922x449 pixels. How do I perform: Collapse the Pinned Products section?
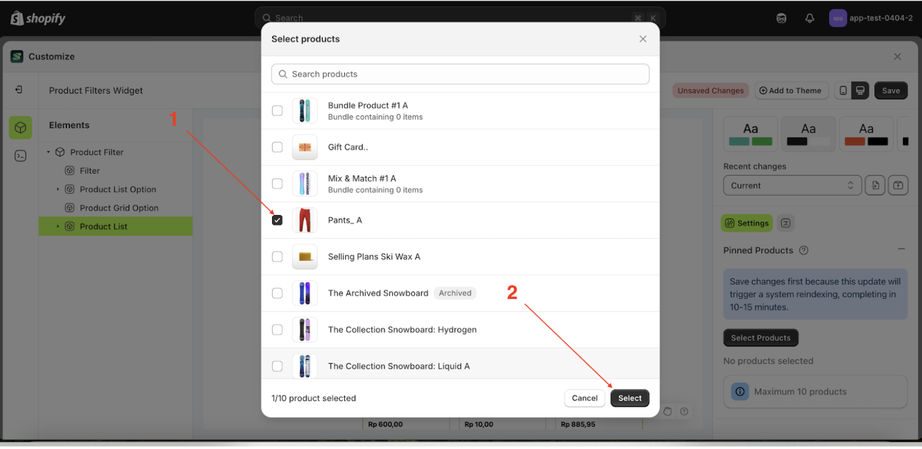901,249
